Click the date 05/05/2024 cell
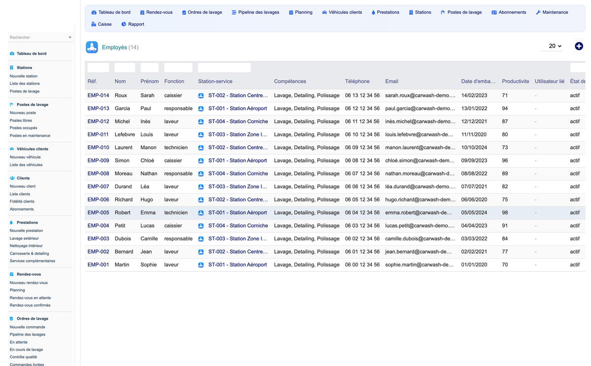 (x=474, y=213)
